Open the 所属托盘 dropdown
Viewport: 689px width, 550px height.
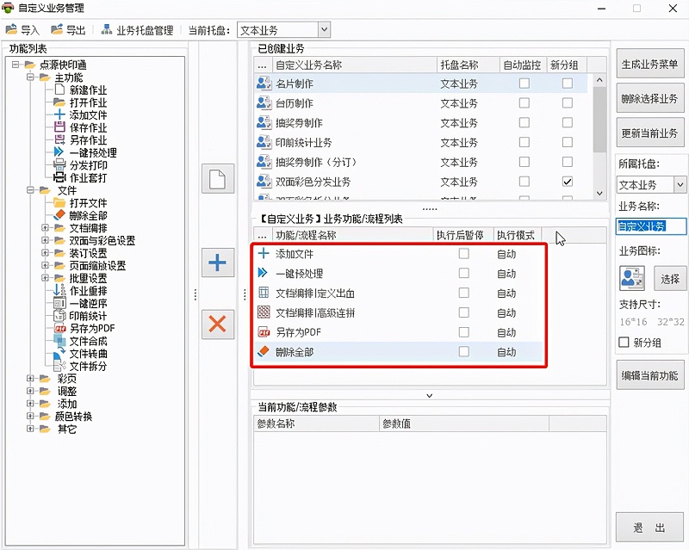click(x=680, y=184)
